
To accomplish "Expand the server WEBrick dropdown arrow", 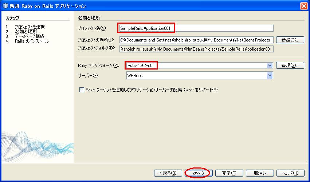I will coord(270,75).
